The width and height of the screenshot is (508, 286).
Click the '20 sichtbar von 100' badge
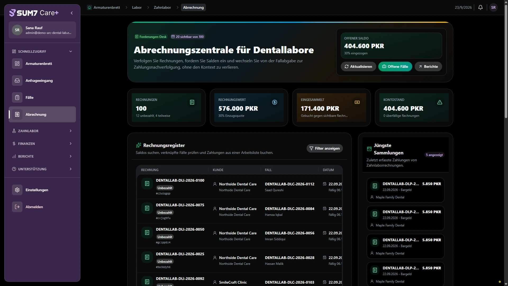pos(187,37)
